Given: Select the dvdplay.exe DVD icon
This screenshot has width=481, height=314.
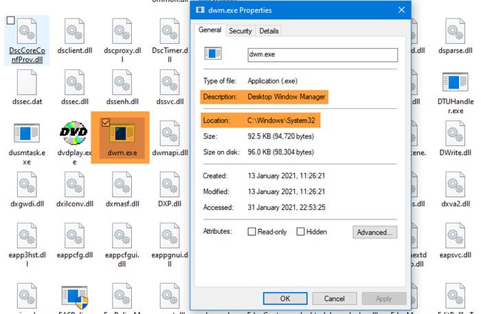Looking at the screenshot, I should pos(74,133).
